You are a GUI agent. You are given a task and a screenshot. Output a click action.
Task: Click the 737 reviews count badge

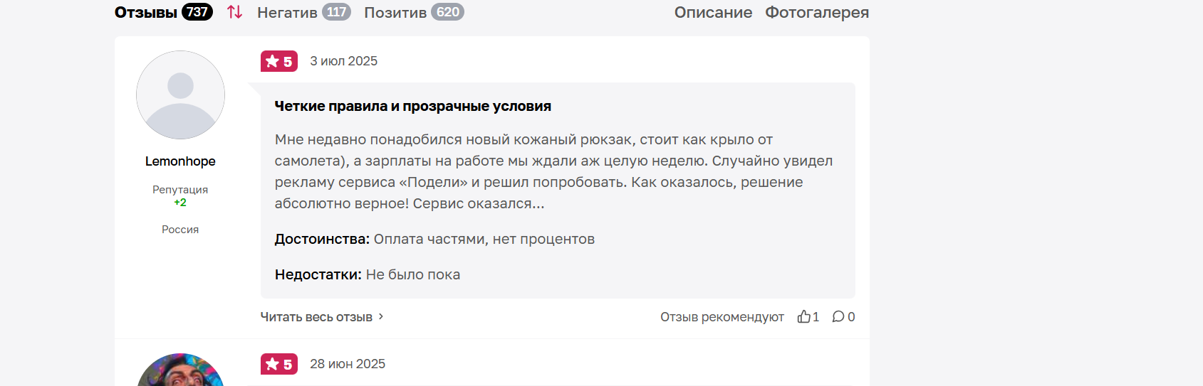point(197,12)
